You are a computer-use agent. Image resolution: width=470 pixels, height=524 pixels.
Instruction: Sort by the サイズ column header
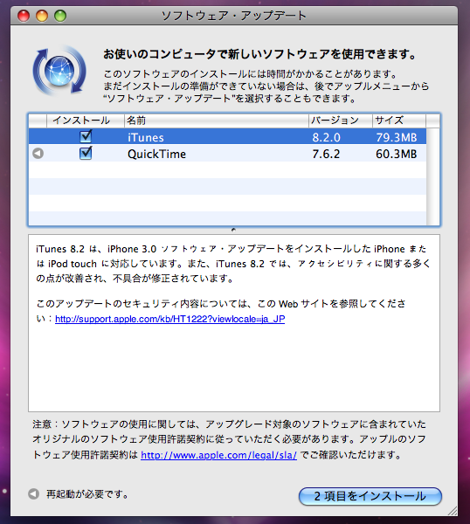click(399, 121)
